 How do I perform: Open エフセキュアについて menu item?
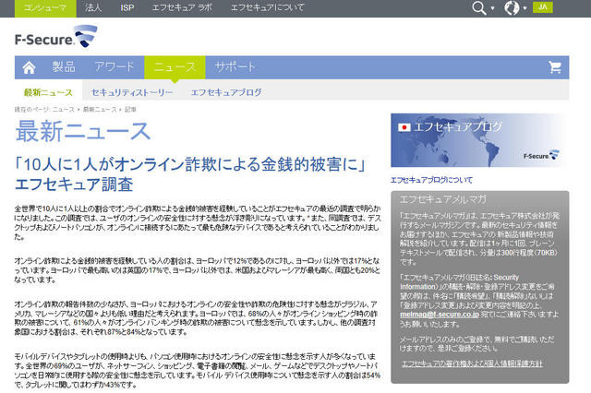click(x=267, y=7)
